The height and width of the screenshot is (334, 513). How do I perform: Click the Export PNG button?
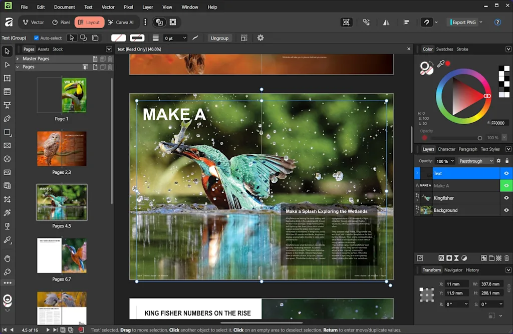pyautogui.click(x=463, y=22)
